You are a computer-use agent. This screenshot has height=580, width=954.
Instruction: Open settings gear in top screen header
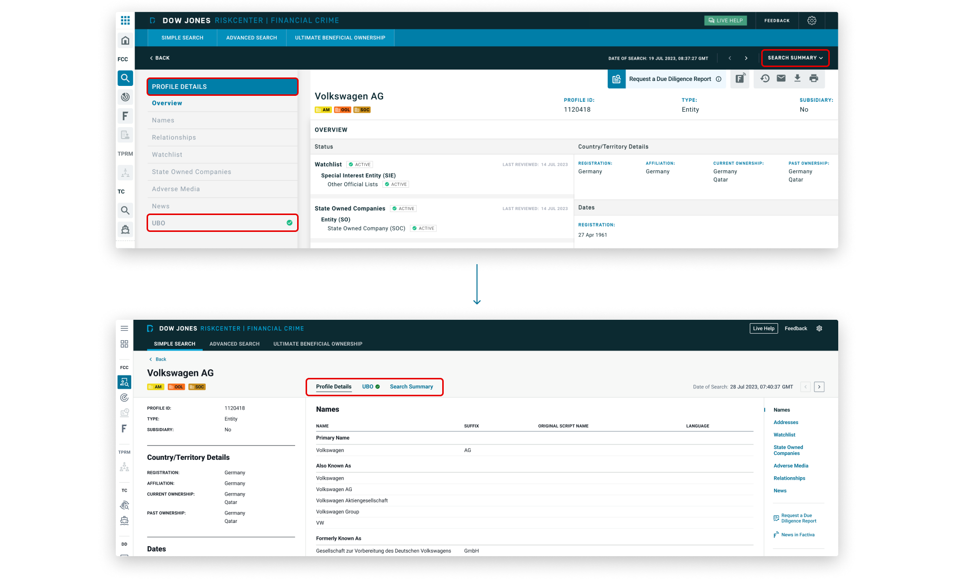tap(812, 20)
